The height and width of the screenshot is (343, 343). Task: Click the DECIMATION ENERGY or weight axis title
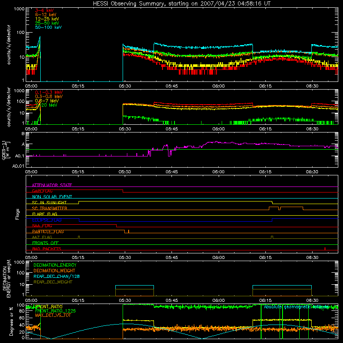coord(6,278)
